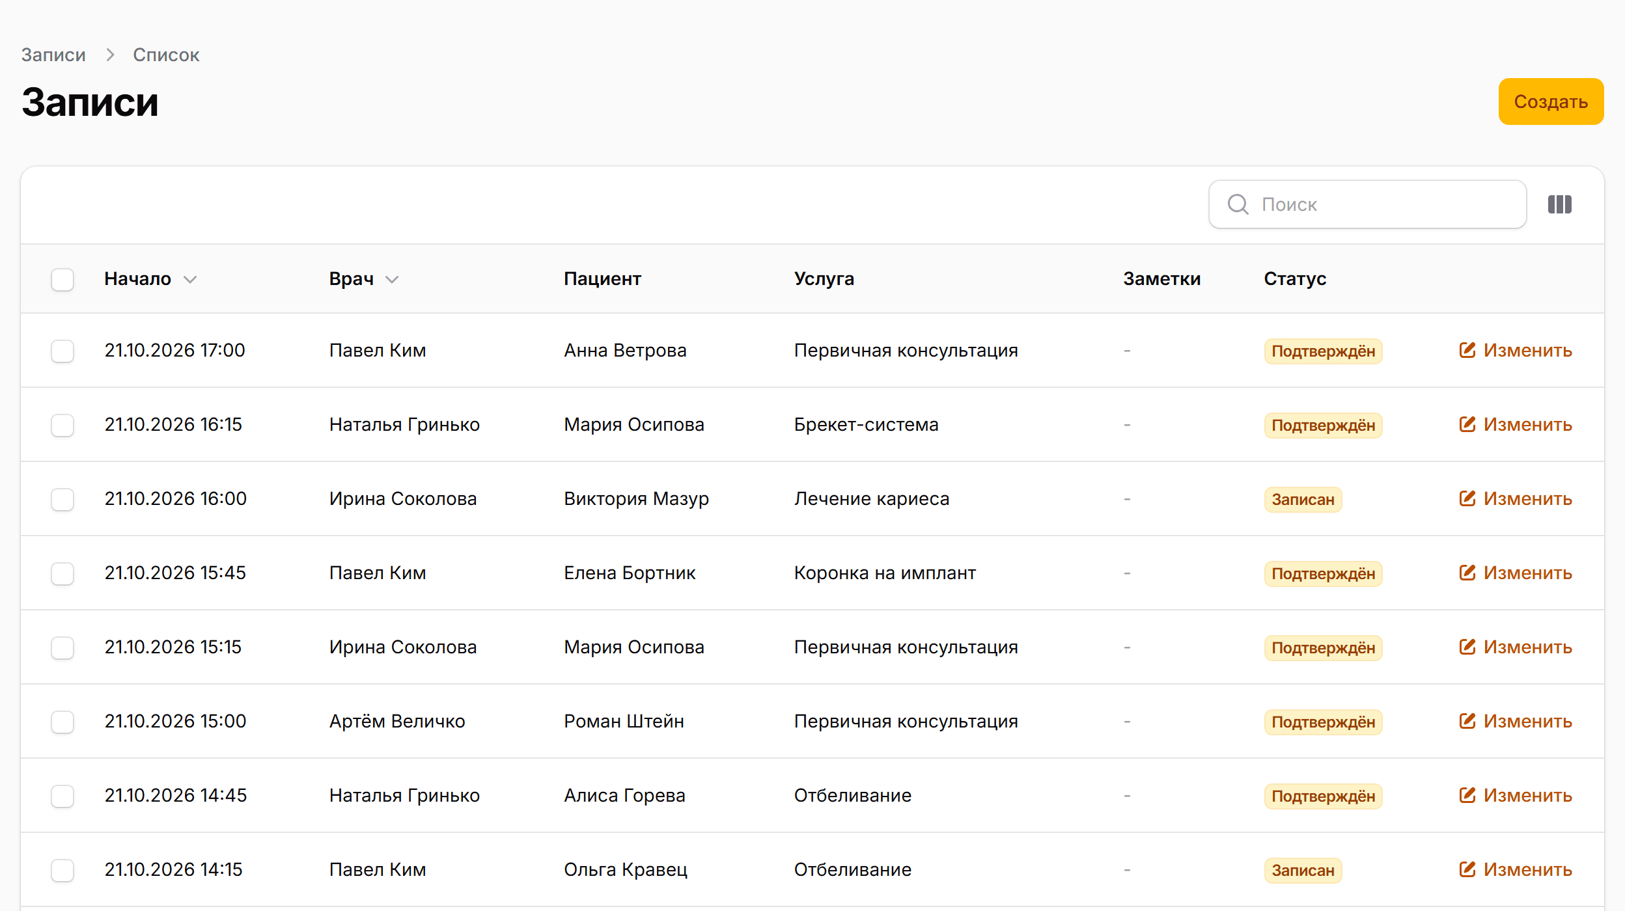This screenshot has height=911, width=1625.
Task: Click the search magnifier icon
Action: click(x=1238, y=204)
